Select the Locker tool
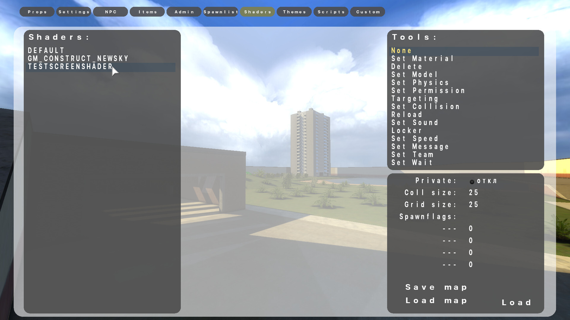Screen dimensions: 570x320 pyautogui.click(x=406, y=131)
